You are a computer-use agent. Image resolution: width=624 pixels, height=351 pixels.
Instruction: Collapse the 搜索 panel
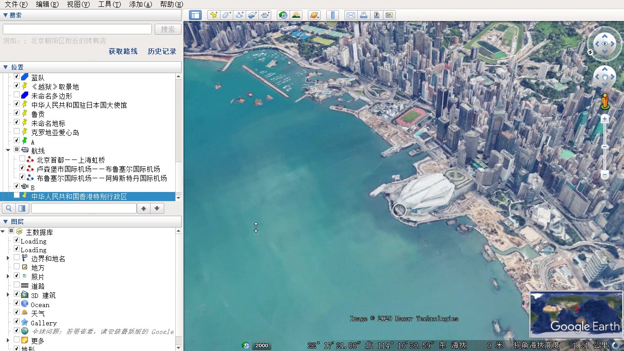(x=5, y=15)
